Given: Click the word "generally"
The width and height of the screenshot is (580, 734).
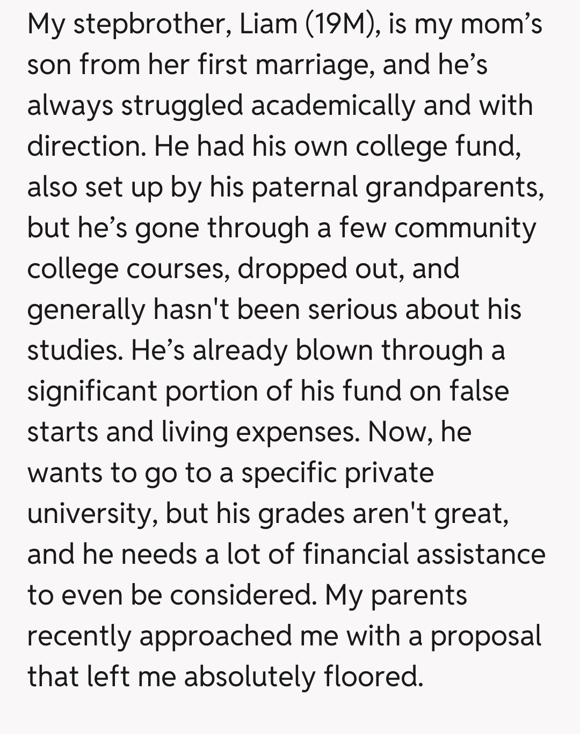Looking at the screenshot, I should pos(86,310).
